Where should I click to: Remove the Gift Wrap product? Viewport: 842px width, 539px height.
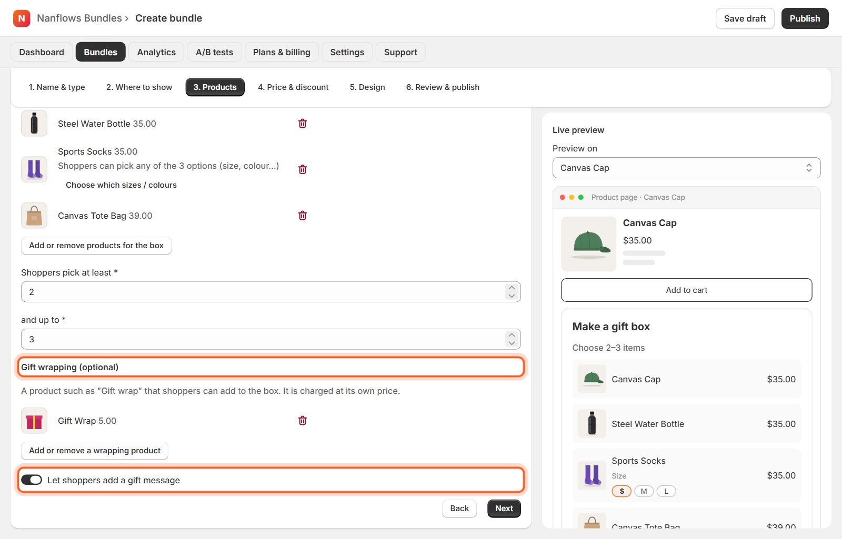303,421
